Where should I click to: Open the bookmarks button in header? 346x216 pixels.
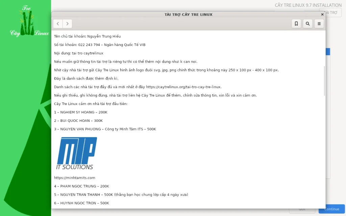296,24
